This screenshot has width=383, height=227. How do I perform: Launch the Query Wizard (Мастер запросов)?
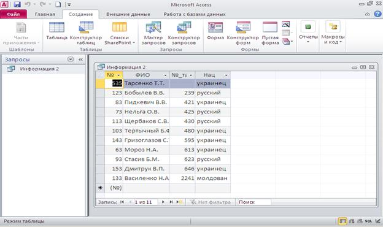tap(153, 33)
